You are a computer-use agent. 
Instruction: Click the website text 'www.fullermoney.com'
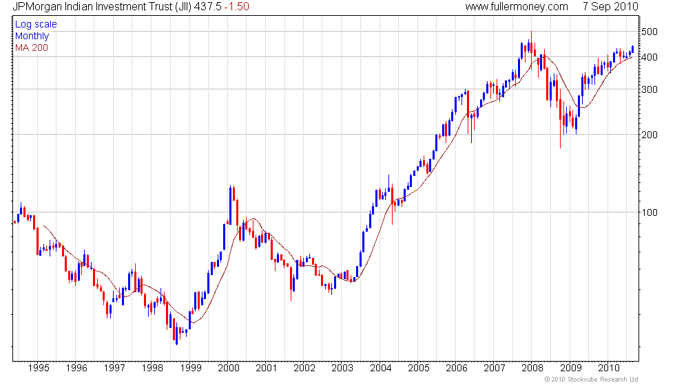[x=517, y=6]
